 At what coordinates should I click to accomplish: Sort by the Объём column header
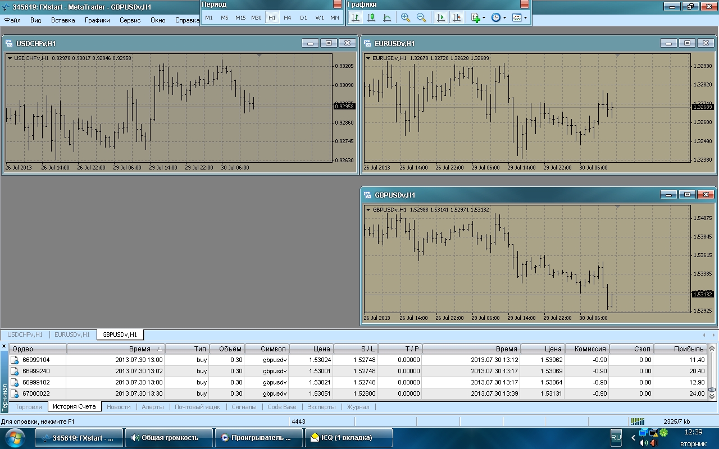(x=227, y=349)
